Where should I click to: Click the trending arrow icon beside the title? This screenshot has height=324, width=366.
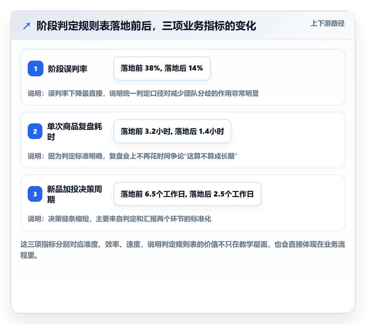pyautogui.click(x=27, y=26)
